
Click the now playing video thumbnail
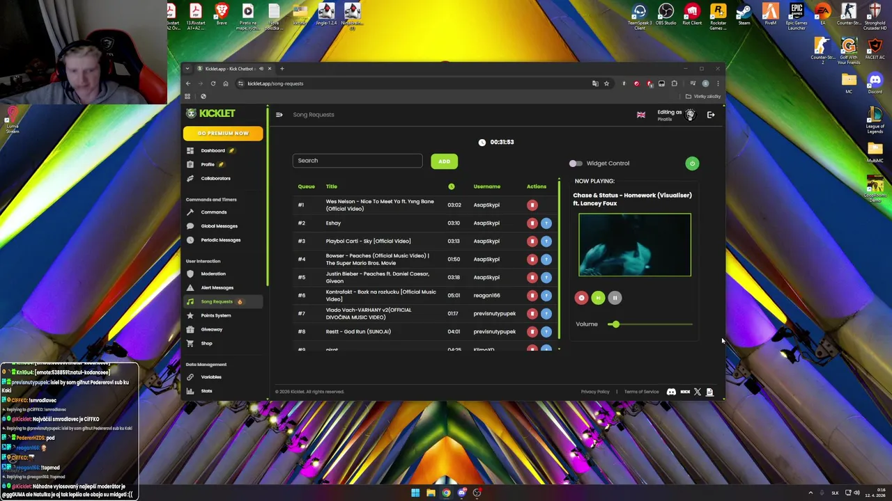pos(635,245)
